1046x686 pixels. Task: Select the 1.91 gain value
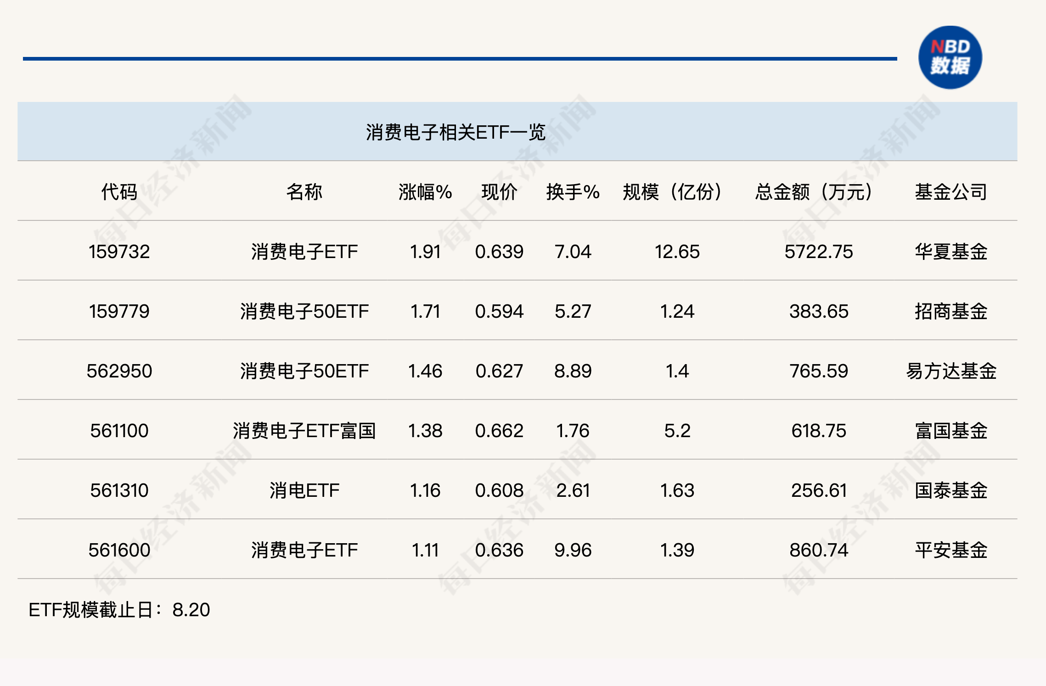click(x=425, y=252)
